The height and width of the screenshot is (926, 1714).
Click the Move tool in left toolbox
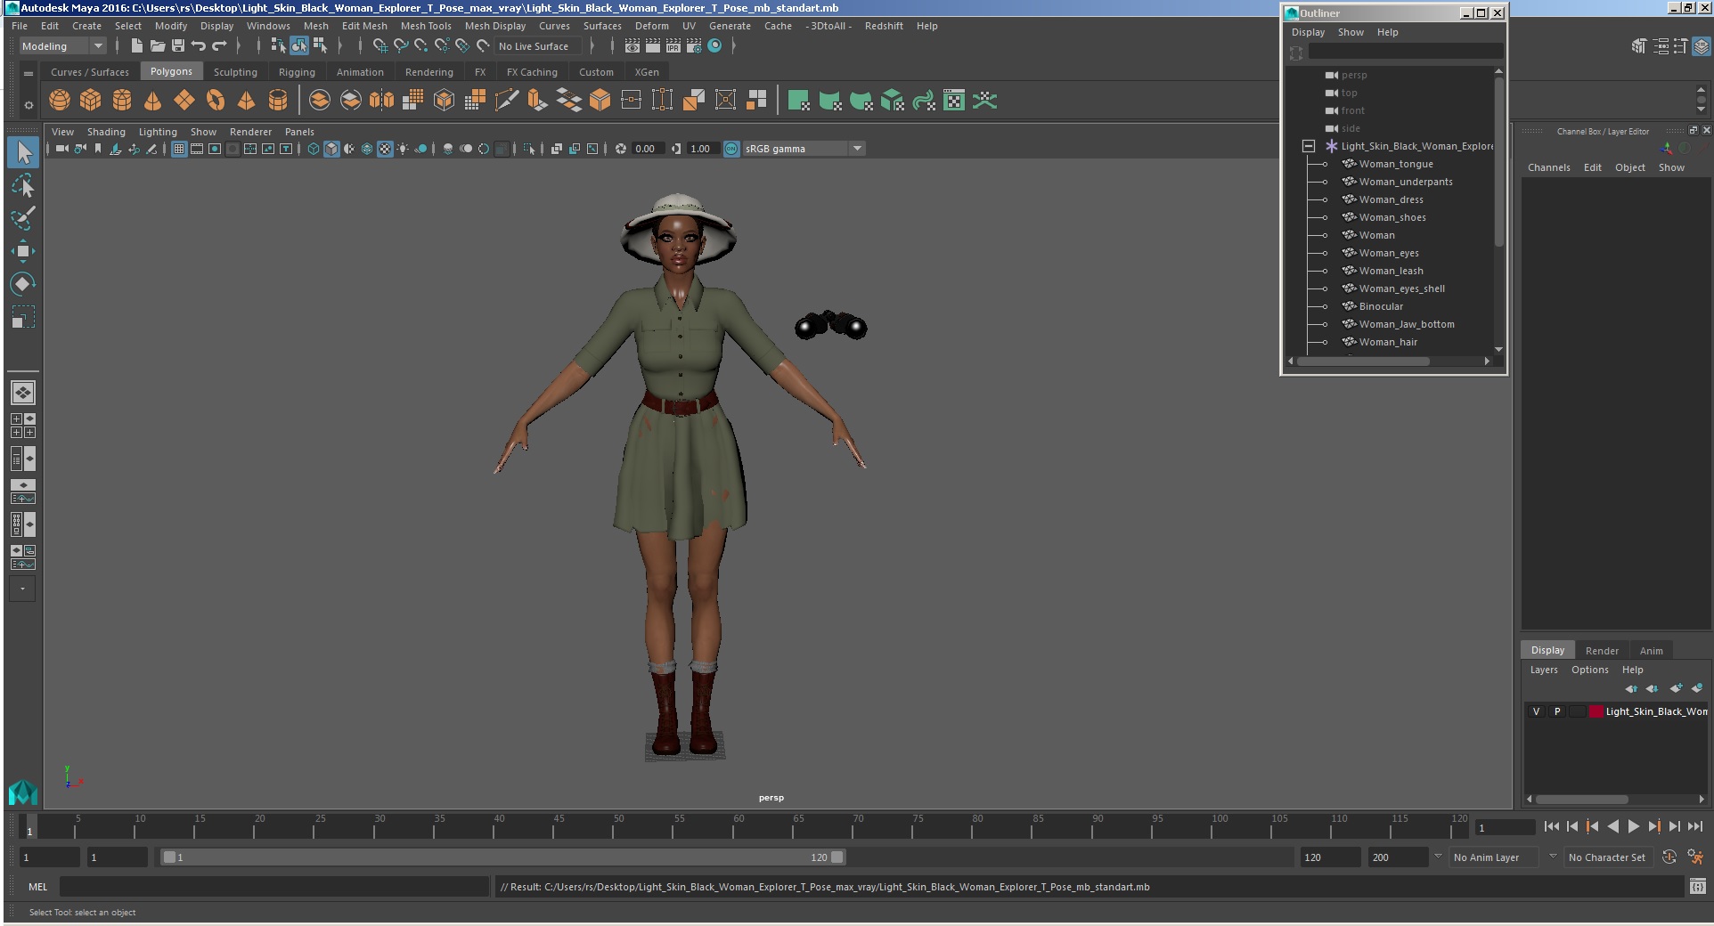pos(23,251)
